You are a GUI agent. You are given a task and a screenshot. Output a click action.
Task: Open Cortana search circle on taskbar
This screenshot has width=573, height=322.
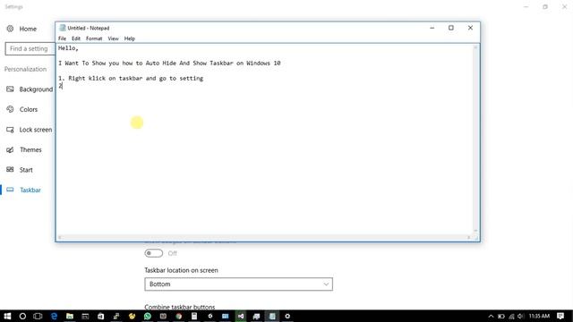(x=22, y=316)
